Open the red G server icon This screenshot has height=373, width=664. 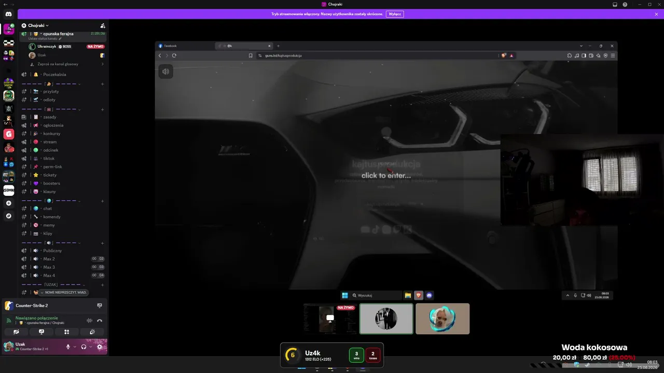tap(9, 134)
